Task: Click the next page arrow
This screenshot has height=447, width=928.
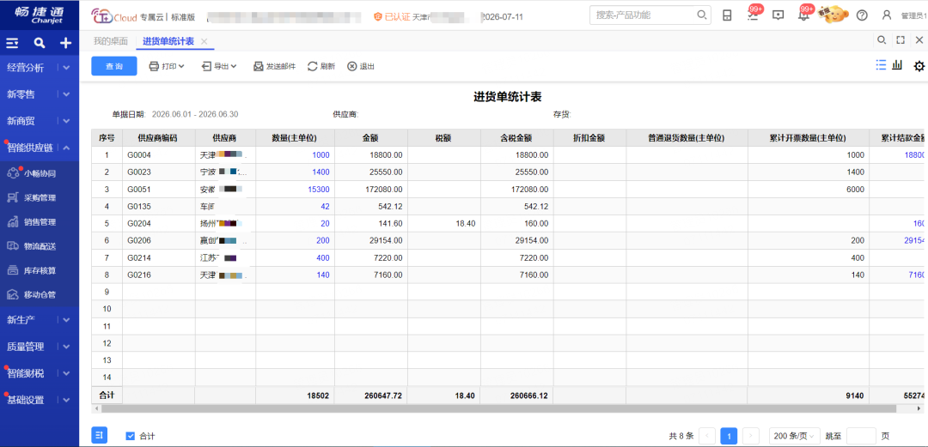Action: click(751, 436)
